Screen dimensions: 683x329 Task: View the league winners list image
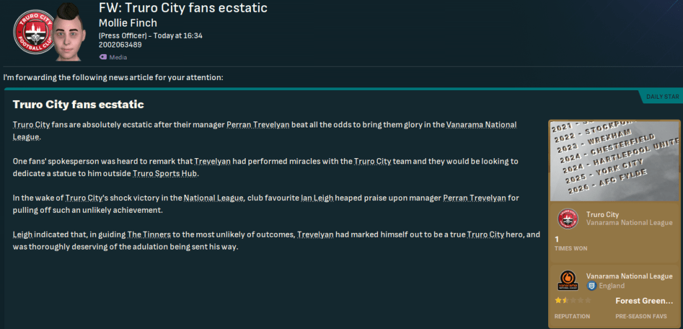(614, 160)
